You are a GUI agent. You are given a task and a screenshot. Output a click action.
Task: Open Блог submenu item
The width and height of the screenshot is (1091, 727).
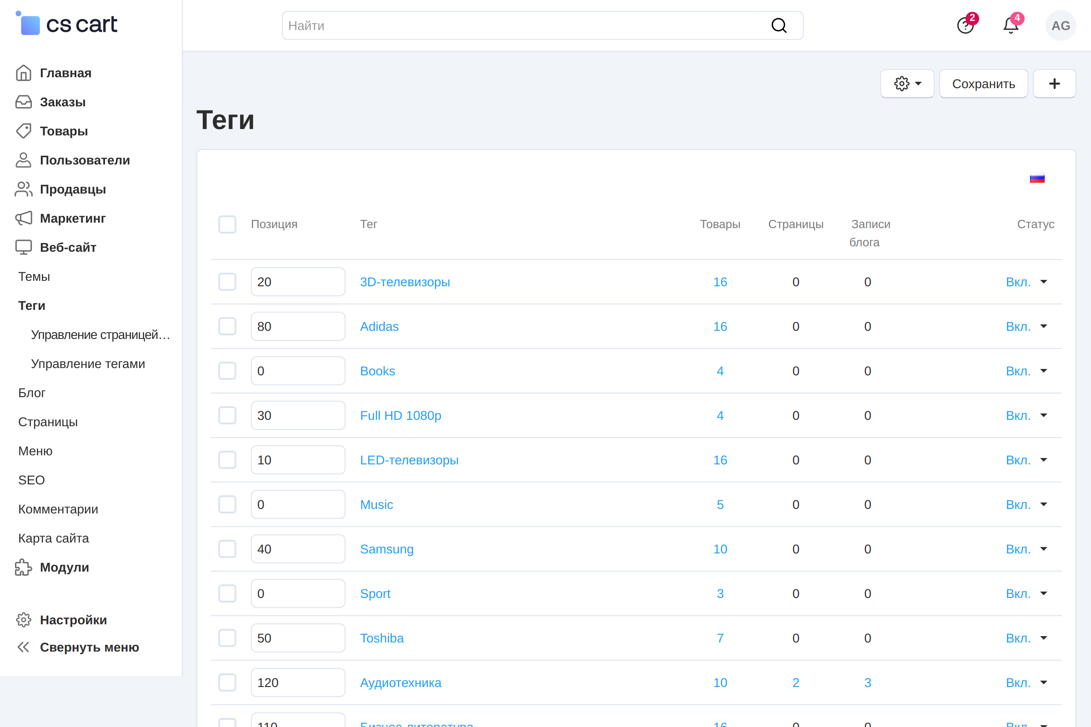(x=31, y=393)
